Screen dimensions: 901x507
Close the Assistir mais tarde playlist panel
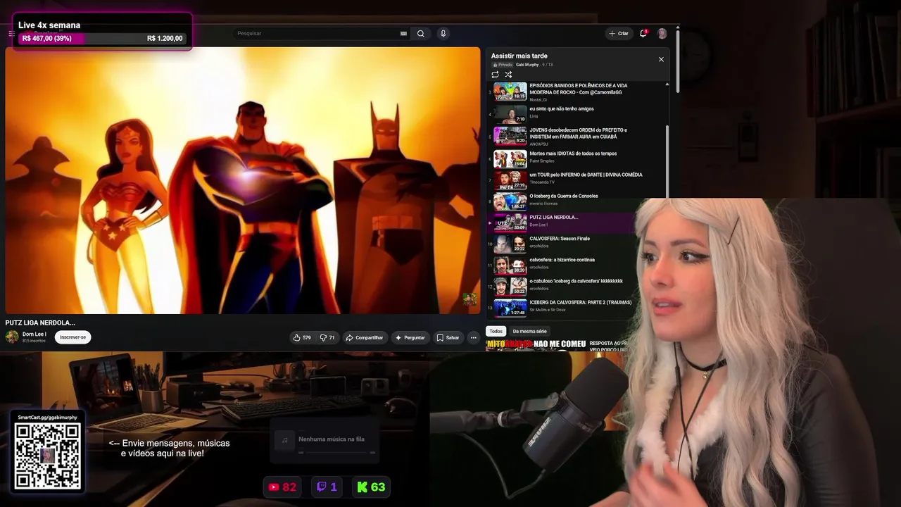click(661, 59)
